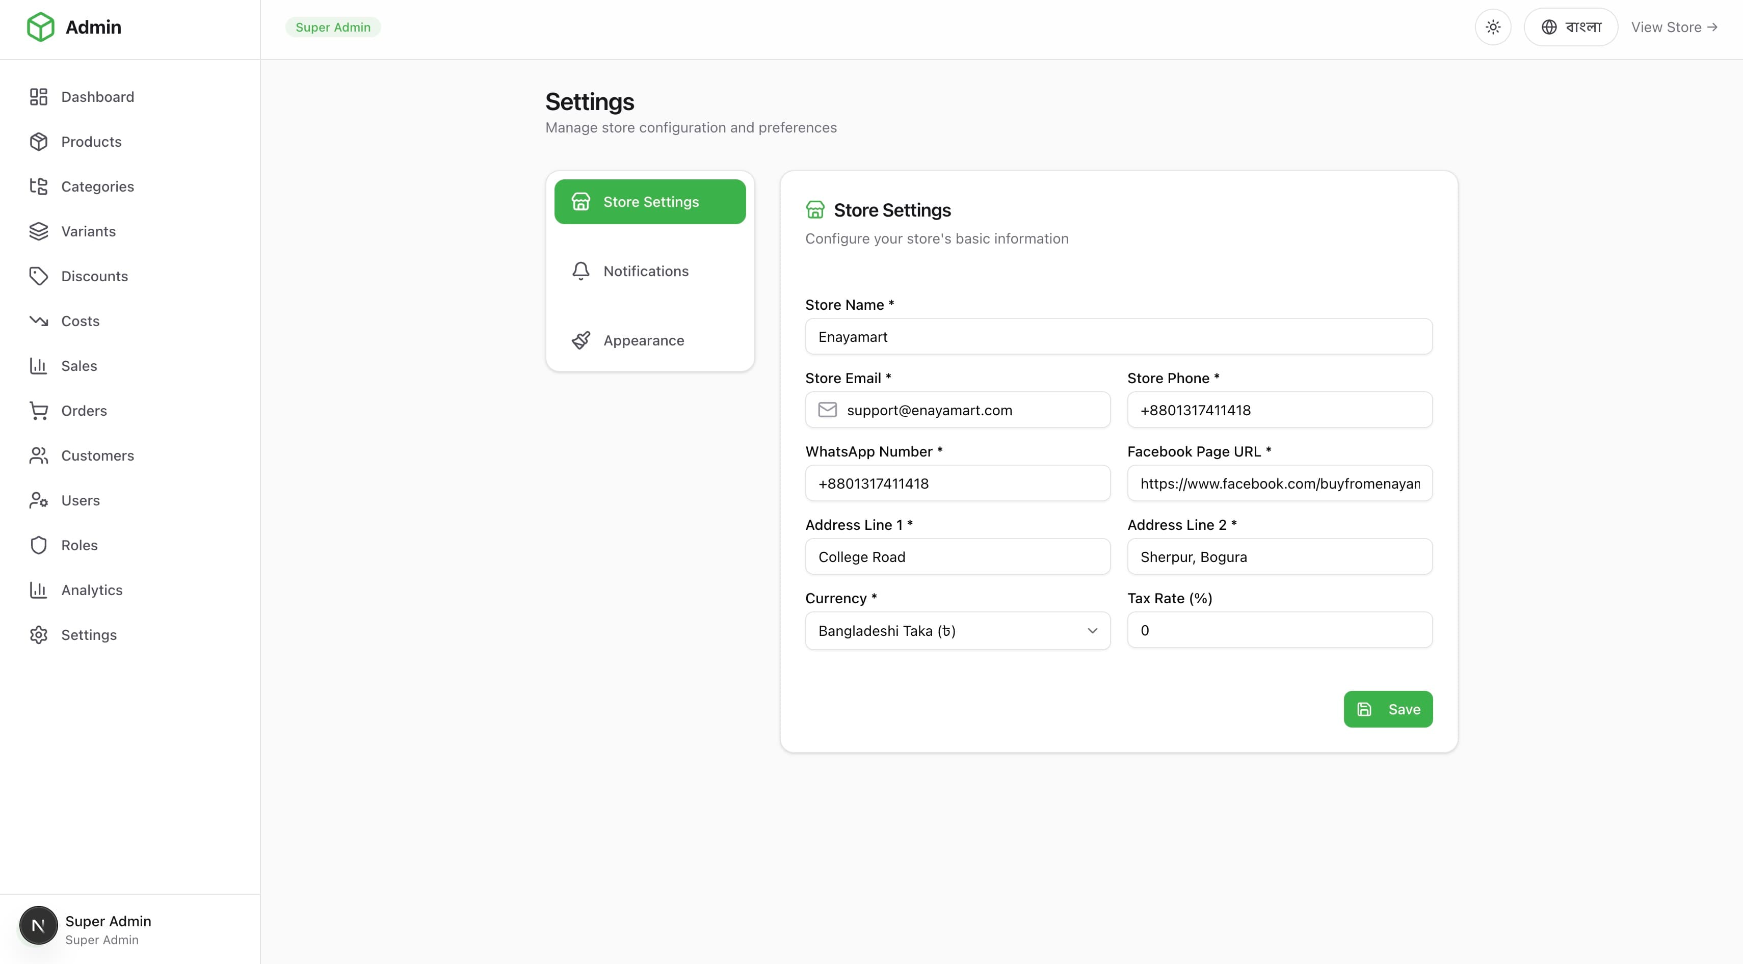Open Orders via its cart icon

39,411
